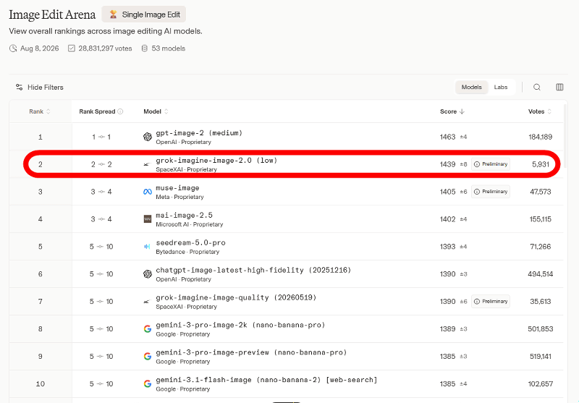Click the 102,657 votes cell
This screenshot has width=579, height=403.
tap(540, 383)
